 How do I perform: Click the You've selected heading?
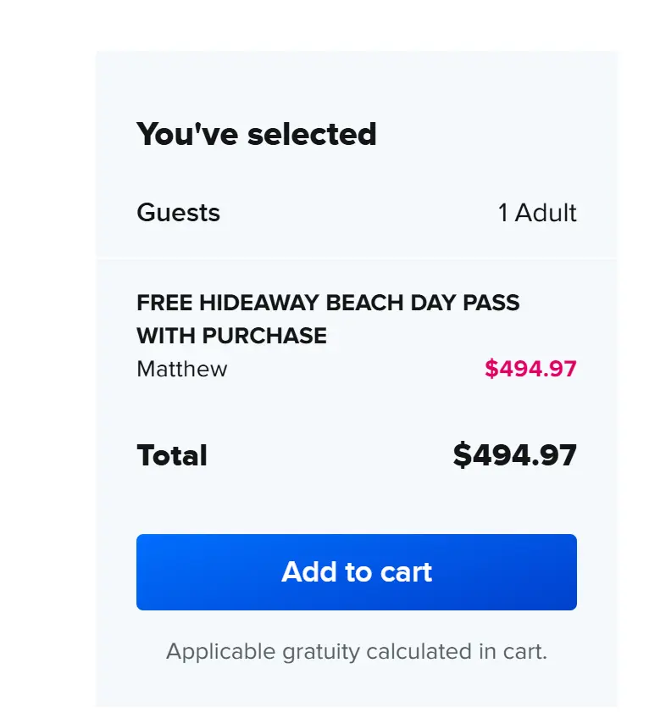[x=257, y=133]
